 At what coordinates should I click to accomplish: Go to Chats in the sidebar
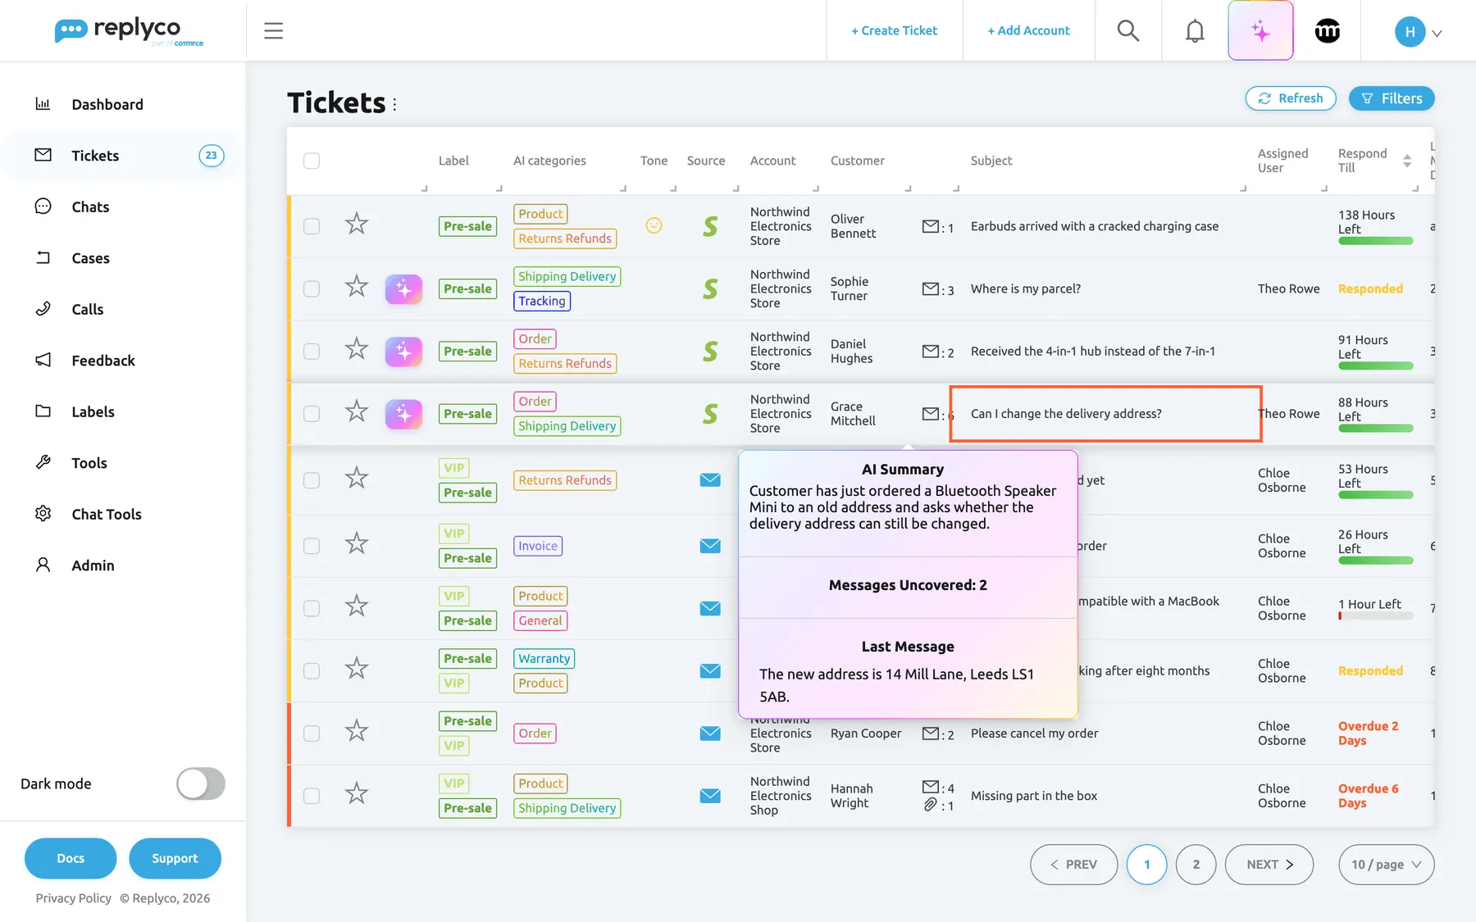pos(90,207)
